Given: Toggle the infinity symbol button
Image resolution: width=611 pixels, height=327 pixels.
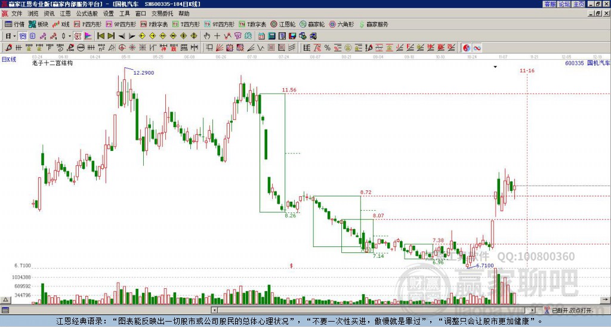Looking at the screenshot, I should coord(477,48).
